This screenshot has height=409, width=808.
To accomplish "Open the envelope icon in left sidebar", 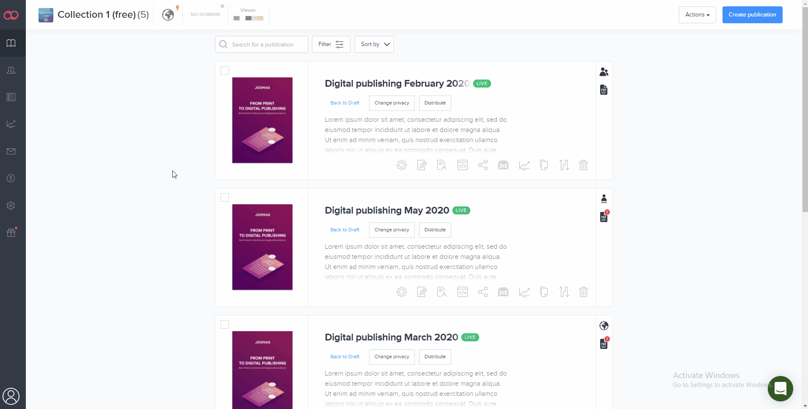I will (x=11, y=151).
